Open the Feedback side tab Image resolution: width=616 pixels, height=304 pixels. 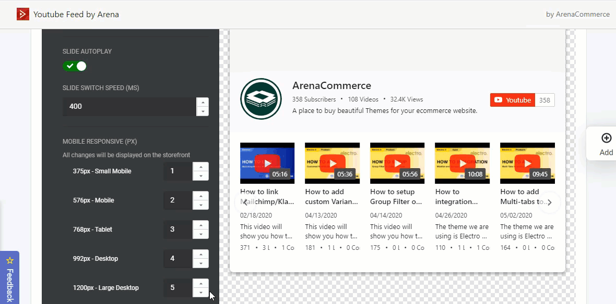click(x=10, y=277)
